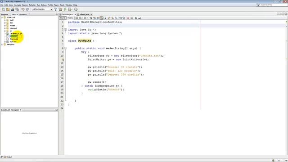Click the Last Edit editor toolbar icon
Image resolution: width=288 pixels, height=162 pixels.
coord(77,18)
